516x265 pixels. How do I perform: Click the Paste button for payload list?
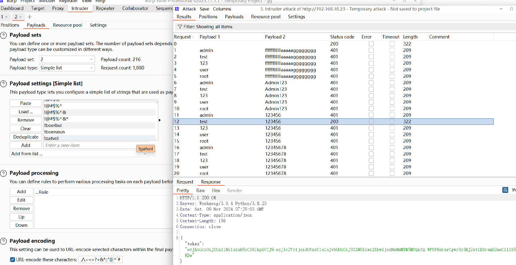(x=26, y=103)
